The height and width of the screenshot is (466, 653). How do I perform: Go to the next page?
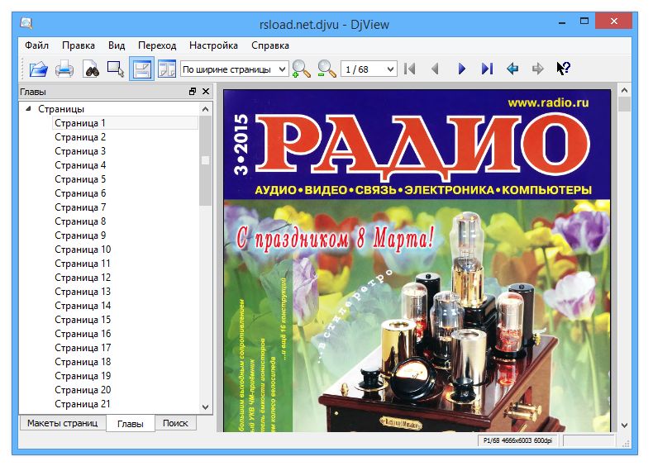(461, 69)
